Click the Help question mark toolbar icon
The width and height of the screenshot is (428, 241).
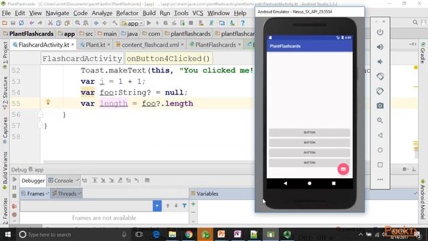[243, 23]
